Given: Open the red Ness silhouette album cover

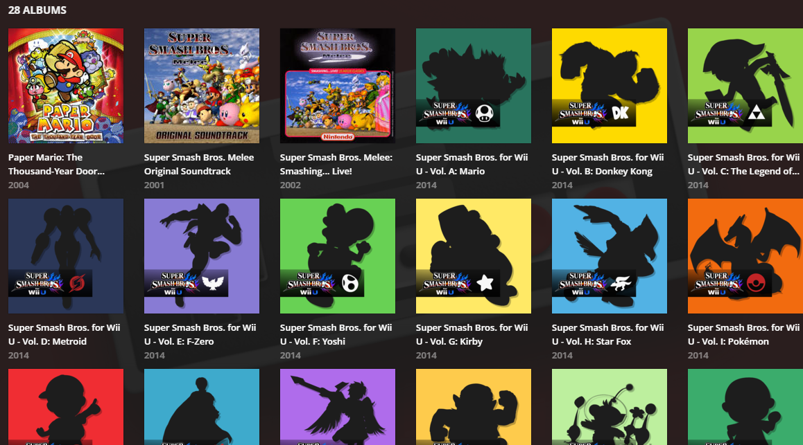Looking at the screenshot, I should coord(66,407).
